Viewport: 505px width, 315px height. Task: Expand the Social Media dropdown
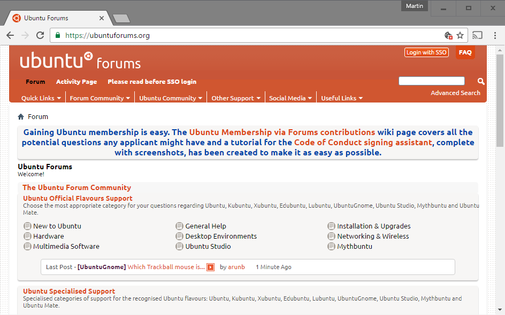tap(290, 98)
